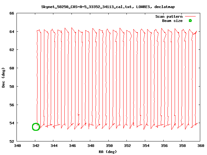
Task: Click the 350 tick label on the RA axis
Action: (109, 146)
